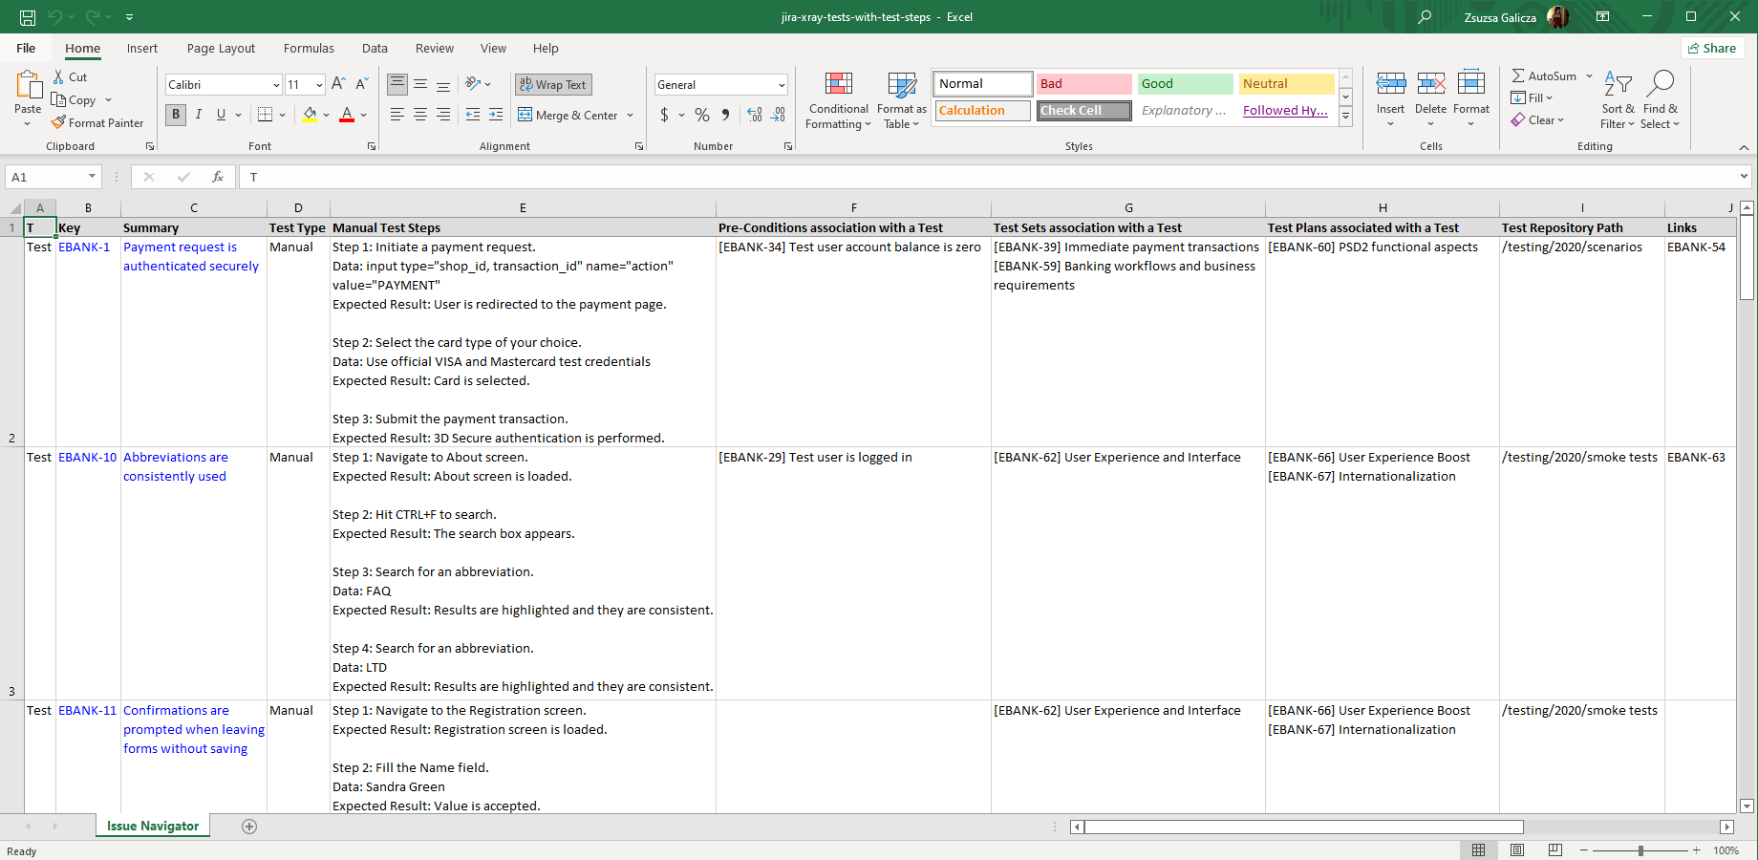This screenshot has height=860, width=1758.
Task: Click the Increase Font Size icon
Action: click(338, 84)
